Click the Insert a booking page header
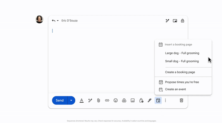Viewport: 222px width, 123px height. point(178,45)
